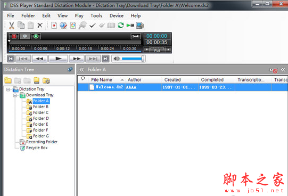Jump to the beginning of the file
Screen dimensions: 288x196
[x=11, y=59]
